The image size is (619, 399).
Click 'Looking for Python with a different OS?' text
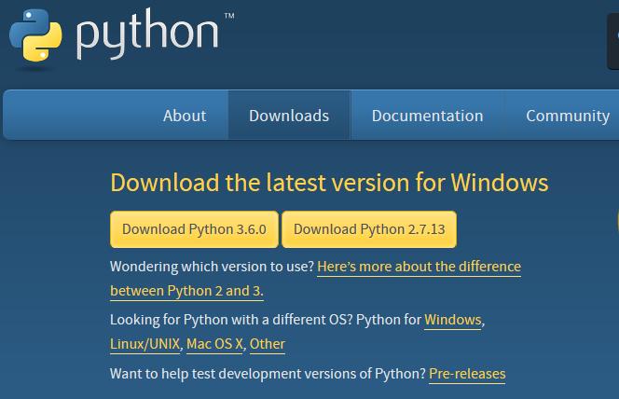pos(231,320)
